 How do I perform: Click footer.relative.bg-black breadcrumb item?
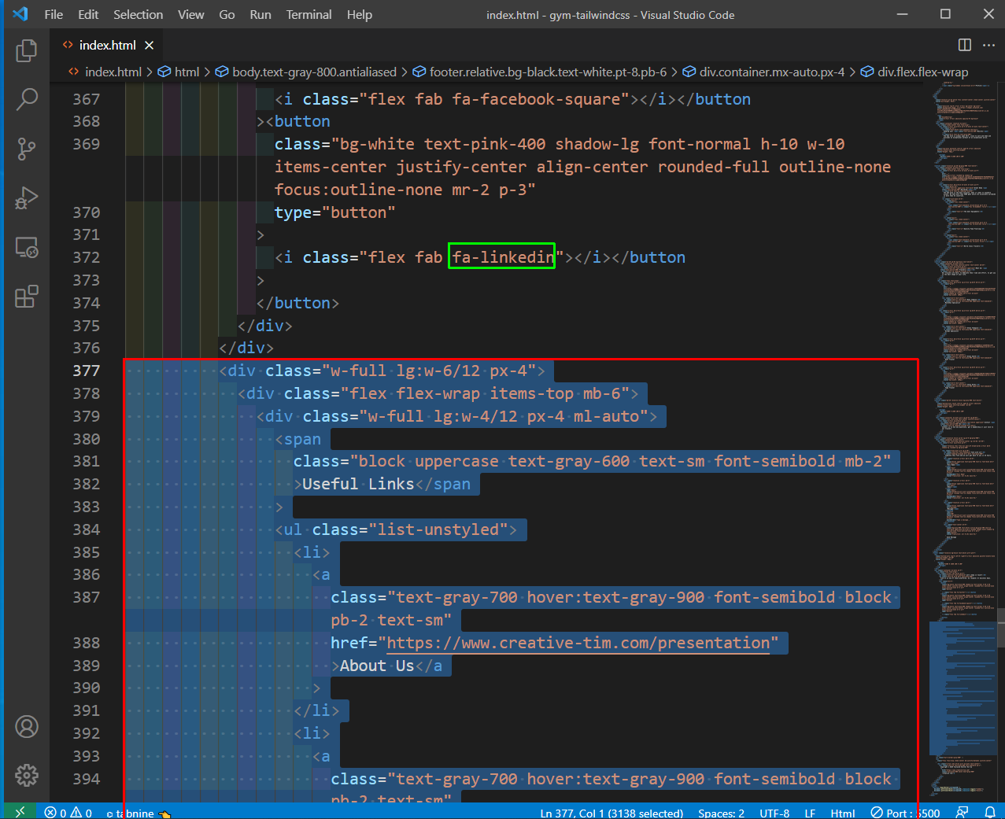[548, 72]
